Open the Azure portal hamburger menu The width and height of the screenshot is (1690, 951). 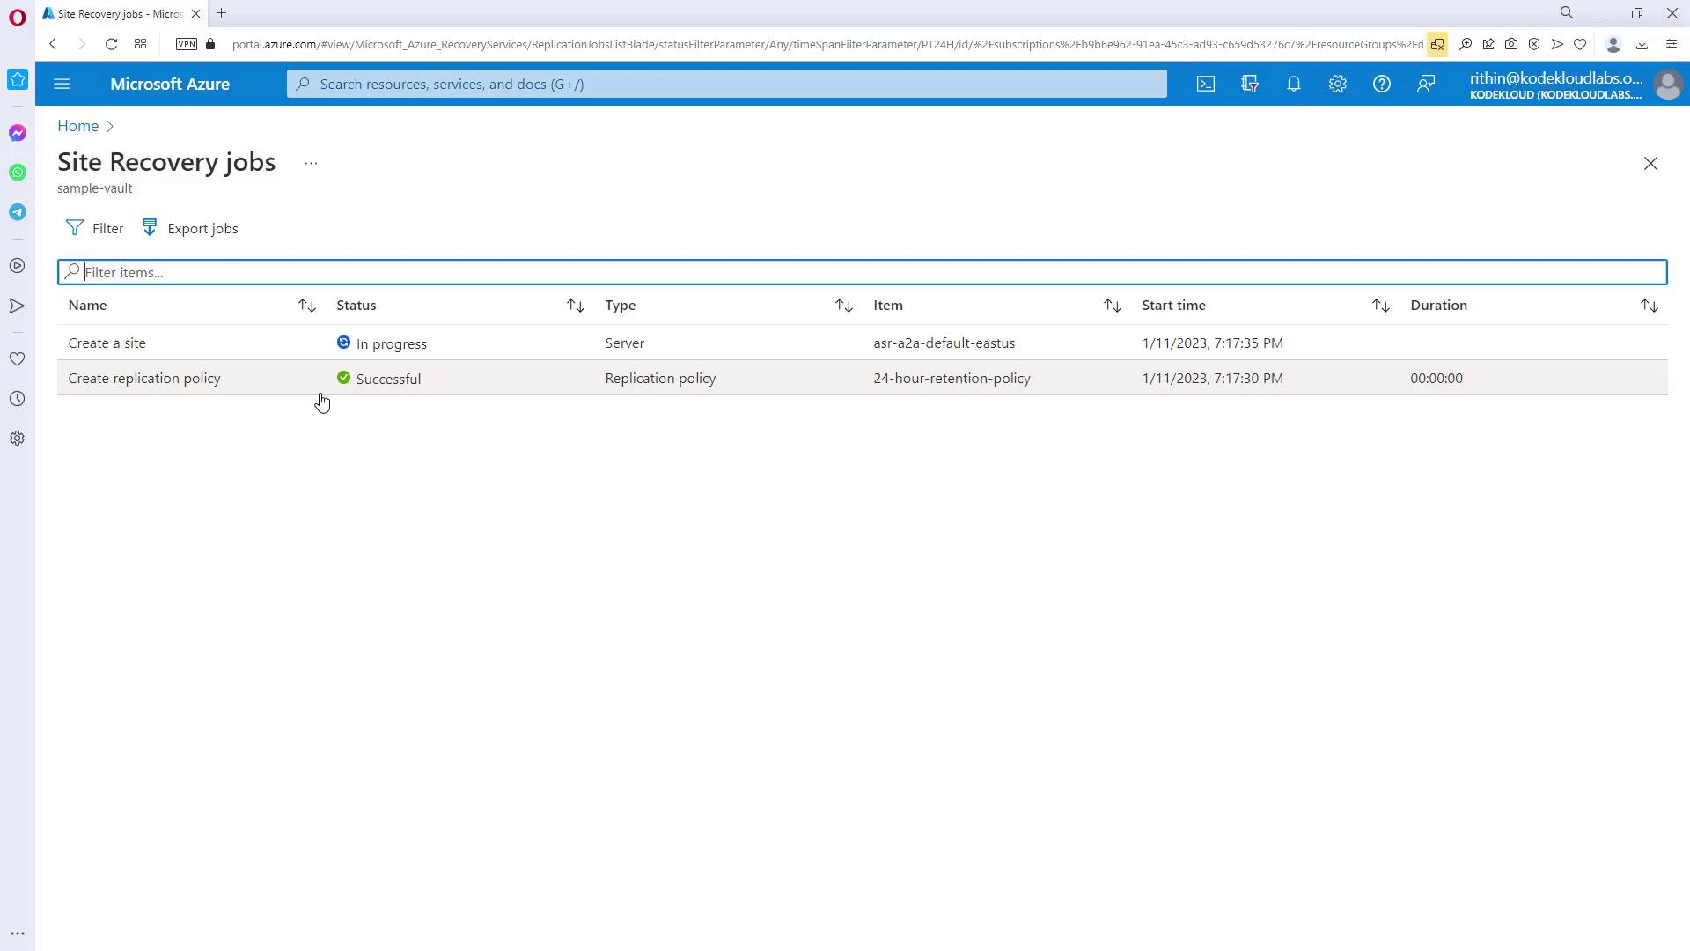pos(62,84)
